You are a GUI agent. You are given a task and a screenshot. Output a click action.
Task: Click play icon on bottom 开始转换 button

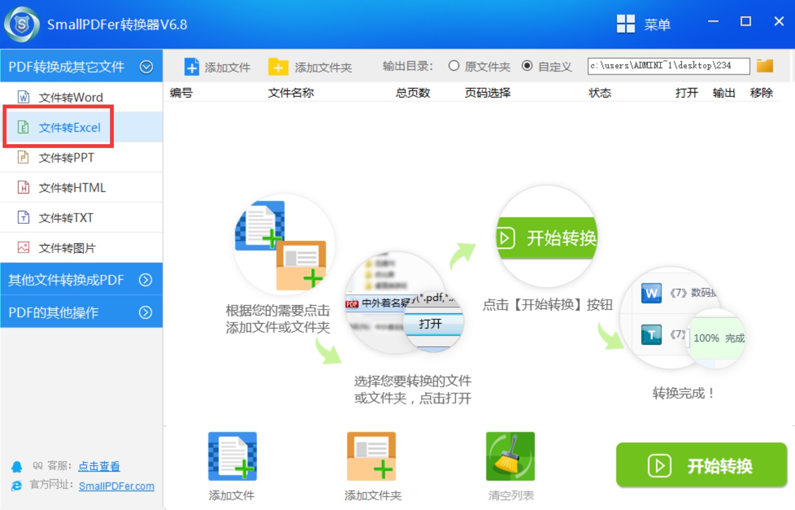[660, 466]
